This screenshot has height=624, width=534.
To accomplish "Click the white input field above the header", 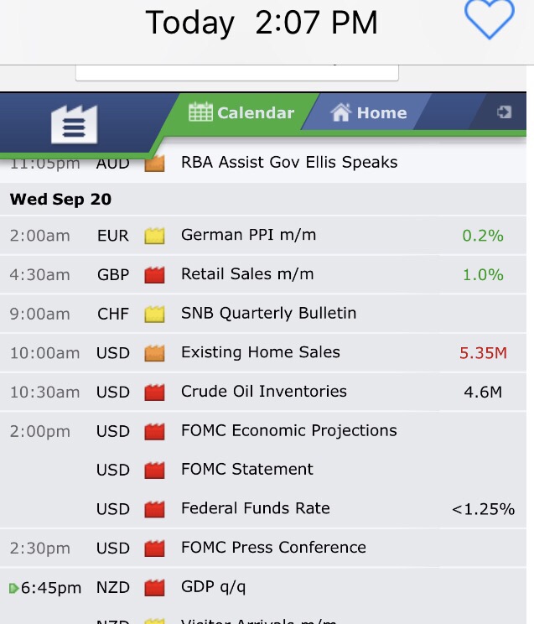I will (236, 72).
